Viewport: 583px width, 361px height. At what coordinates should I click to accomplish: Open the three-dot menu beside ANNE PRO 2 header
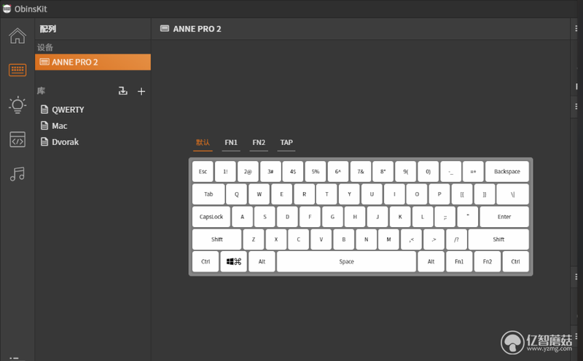[576, 28]
